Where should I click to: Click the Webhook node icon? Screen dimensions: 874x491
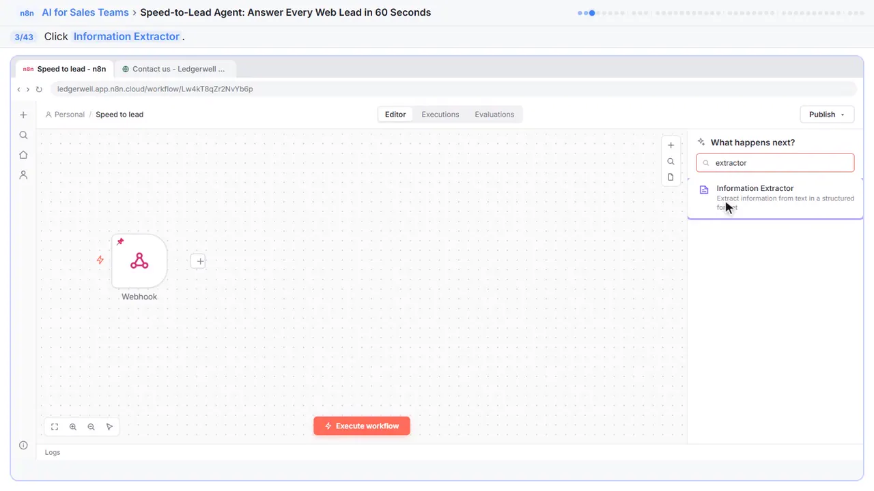139,261
